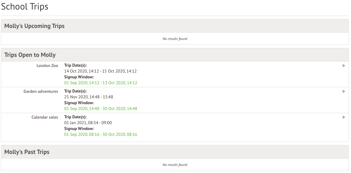Click the Molly's Upcoming Trips header
The width and height of the screenshot is (351, 173).
click(34, 26)
